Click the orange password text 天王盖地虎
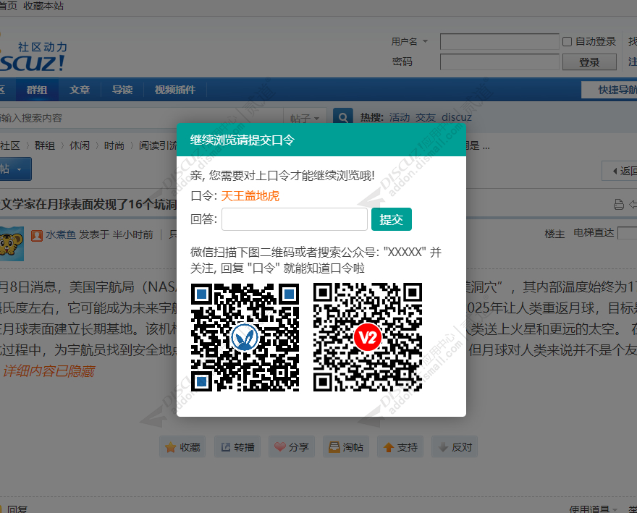 click(250, 196)
